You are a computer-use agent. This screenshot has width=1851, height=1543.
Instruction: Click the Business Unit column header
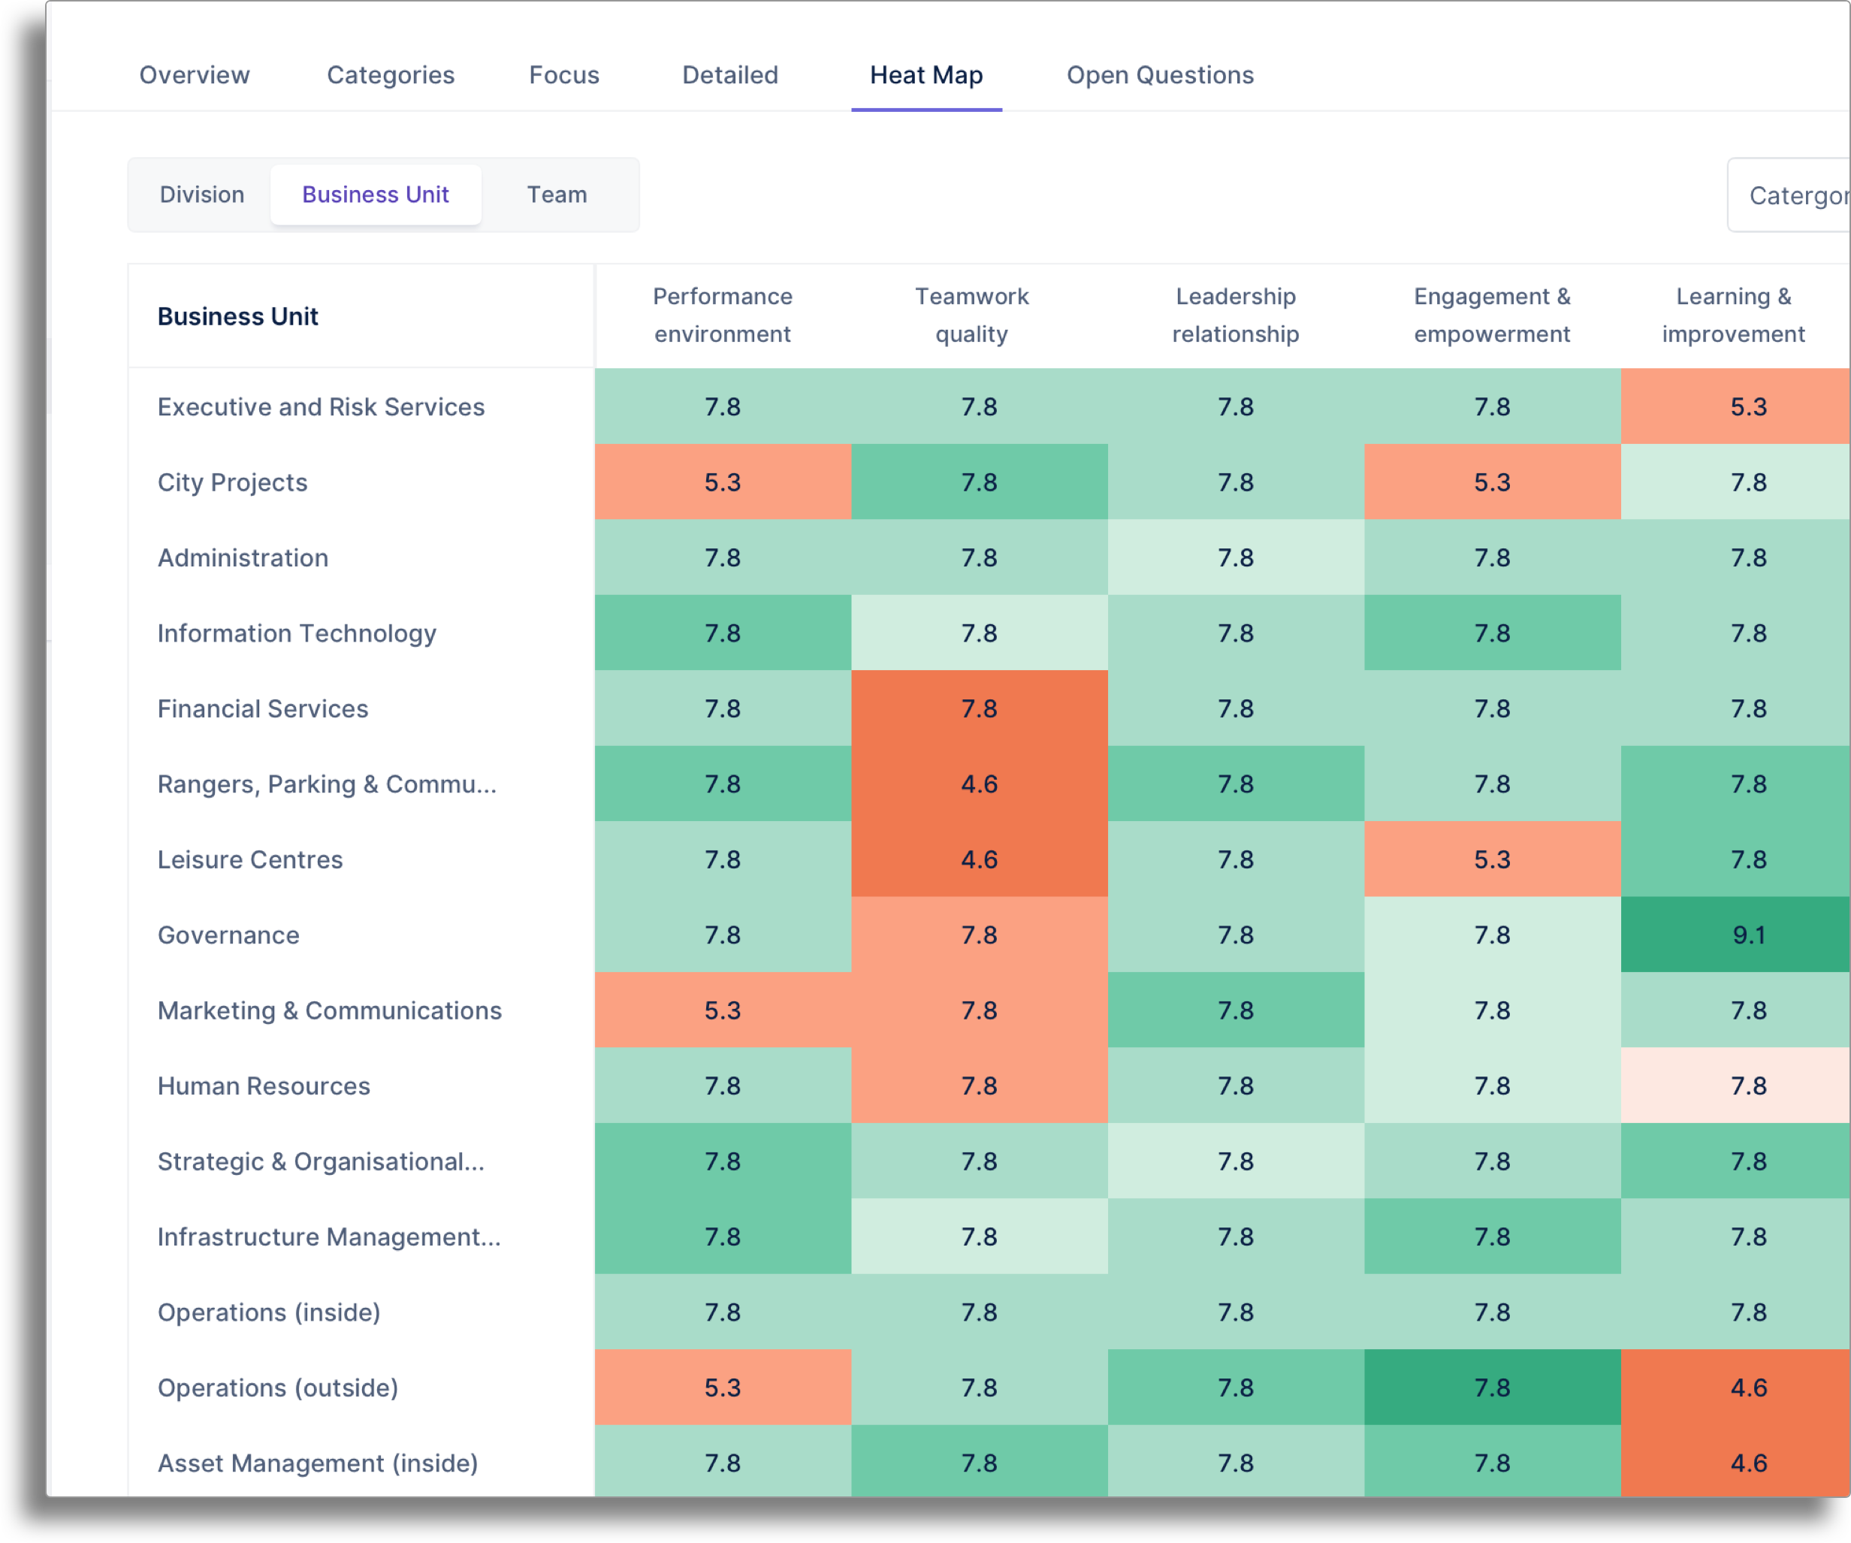click(237, 316)
